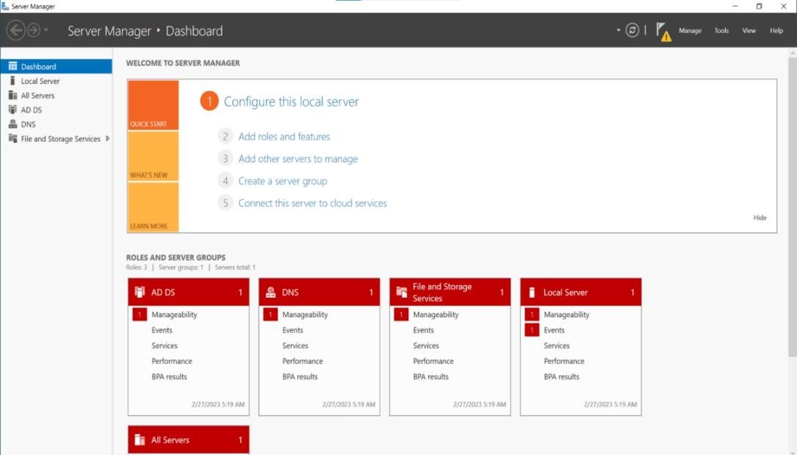
Task: Click File and Storage Manageability alert badge
Action: 401,315
